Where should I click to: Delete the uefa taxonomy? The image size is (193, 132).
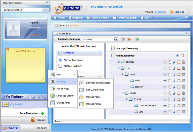pos(183,112)
